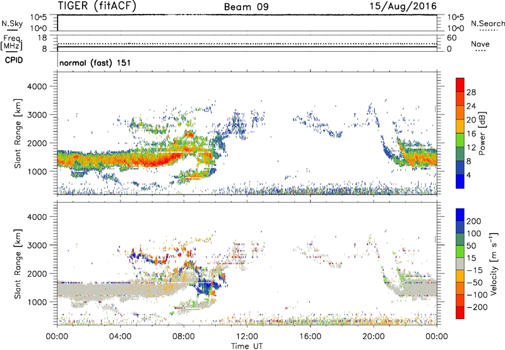Select the 200 label on Velocity colorbar
Image resolution: width=505 pixels, height=350 pixels.
[474, 221]
